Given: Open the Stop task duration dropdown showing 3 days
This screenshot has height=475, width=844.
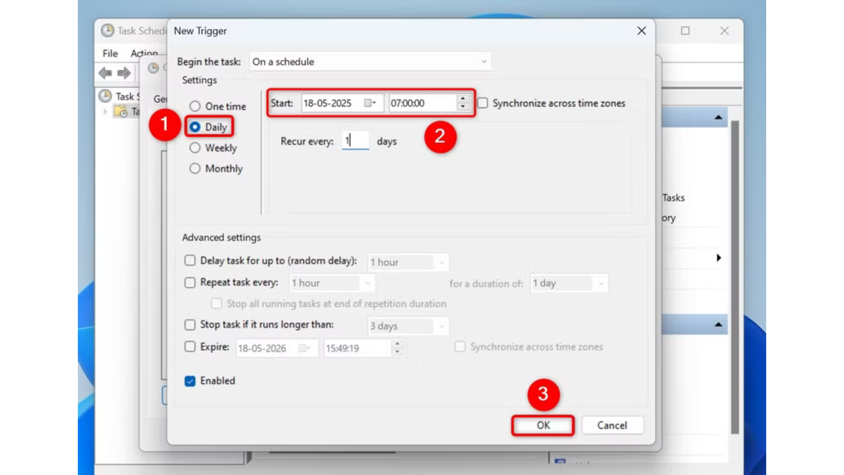Looking at the screenshot, I should 443,326.
